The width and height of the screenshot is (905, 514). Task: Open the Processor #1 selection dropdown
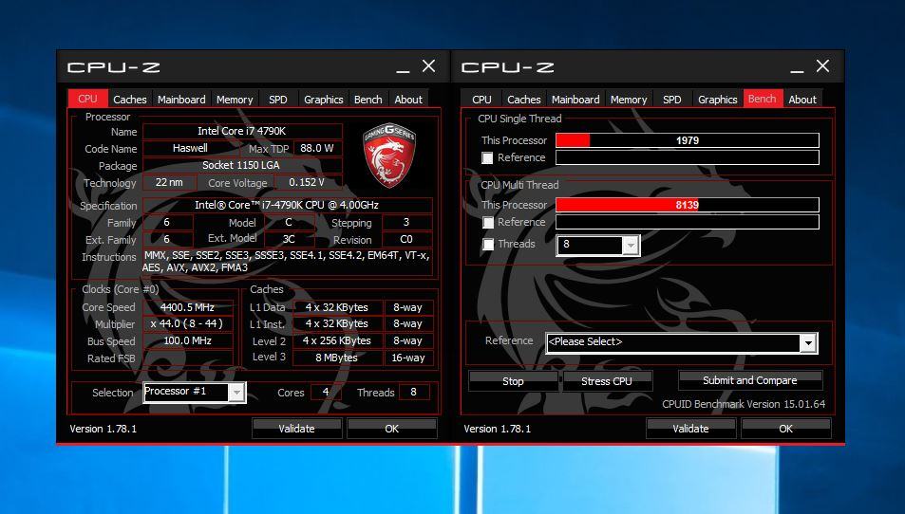point(236,393)
